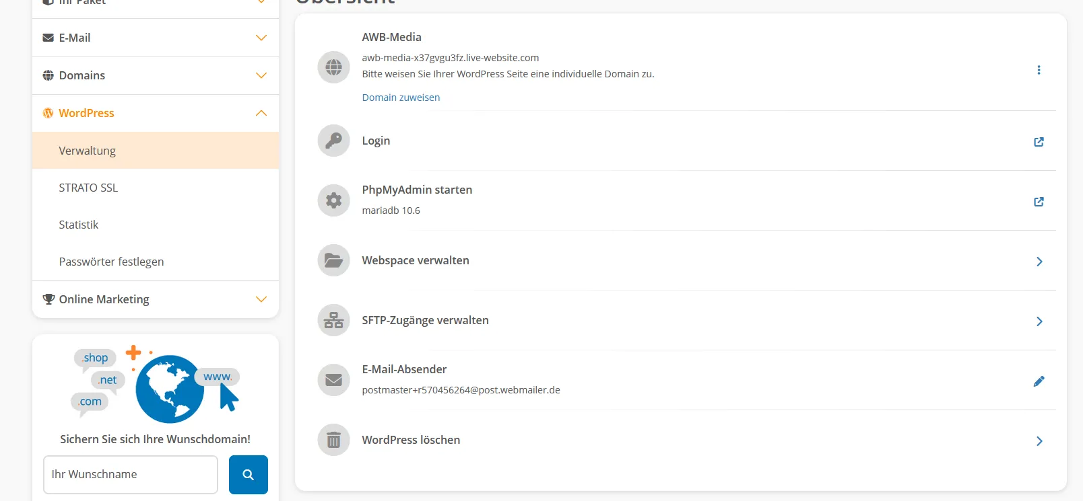Open the Online Marketing sidebar section

(156, 299)
